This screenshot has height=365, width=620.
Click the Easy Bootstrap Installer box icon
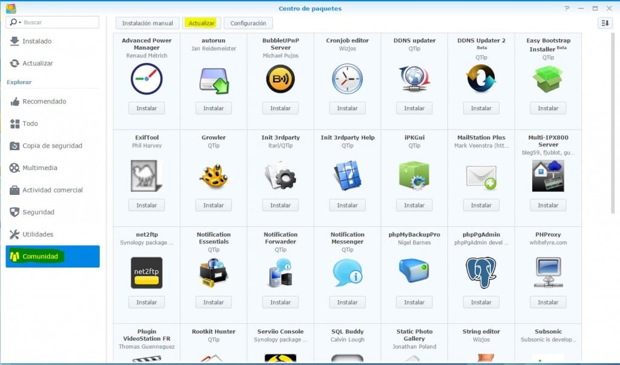(547, 79)
